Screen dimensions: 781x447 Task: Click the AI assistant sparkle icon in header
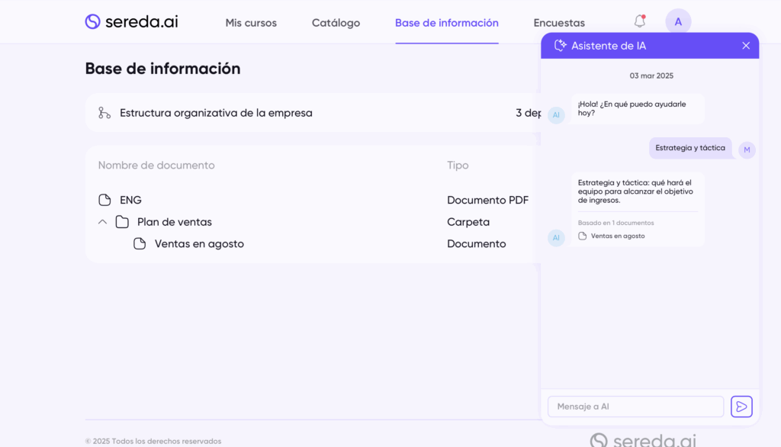pyautogui.click(x=561, y=46)
